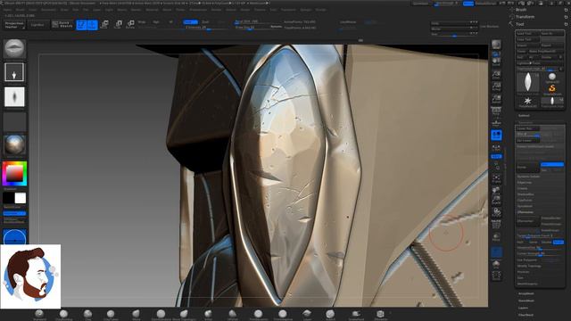Select the SimpleBrush tool thumbnail

(x=552, y=88)
